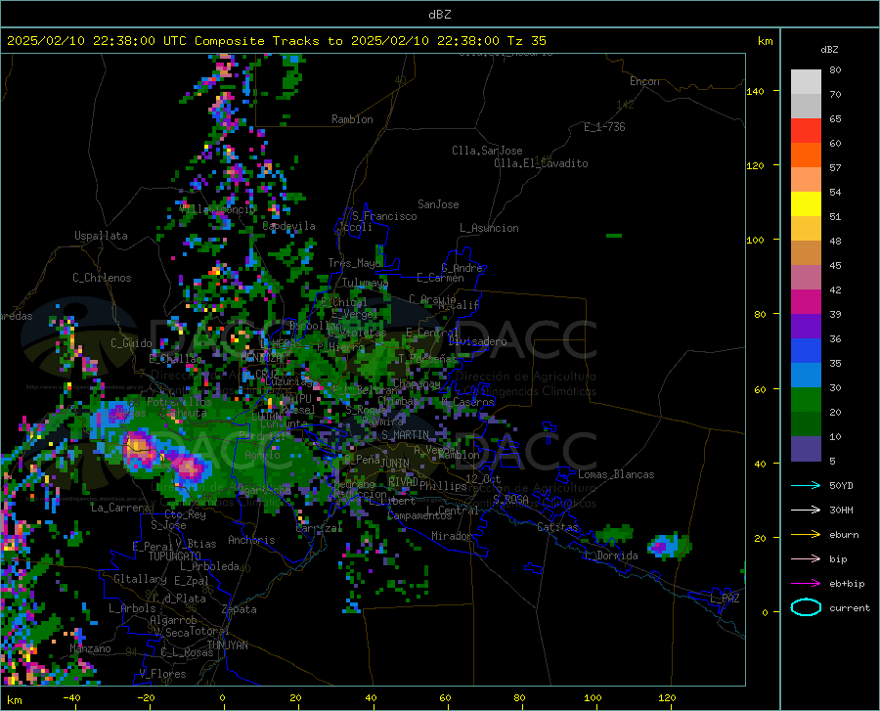Select the gray 70-65 dBZ swatch
The height and width of the screenshot is (711, 880).
(x=806, y=106)
